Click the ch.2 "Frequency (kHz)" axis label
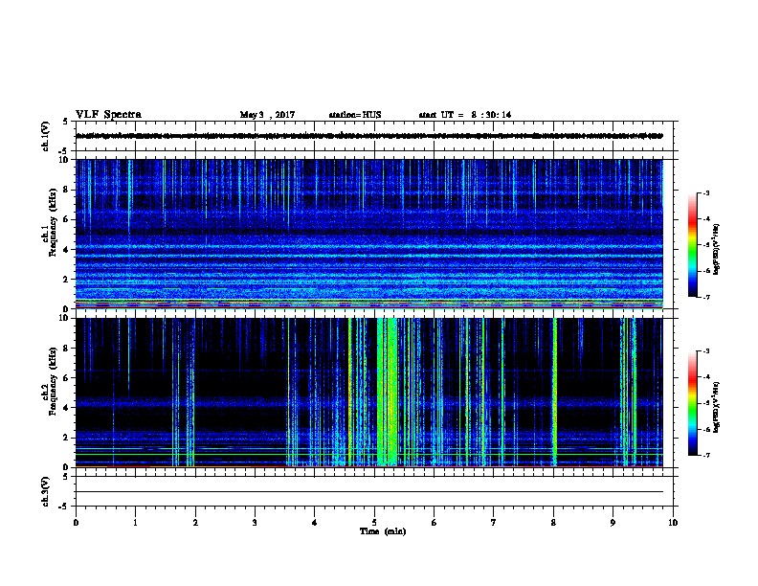Image resolution: width=758 pixels, height=586 pixels. point(53,381)
